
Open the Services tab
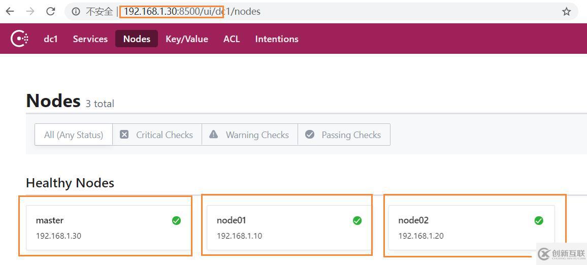click(x=90, y=39)
